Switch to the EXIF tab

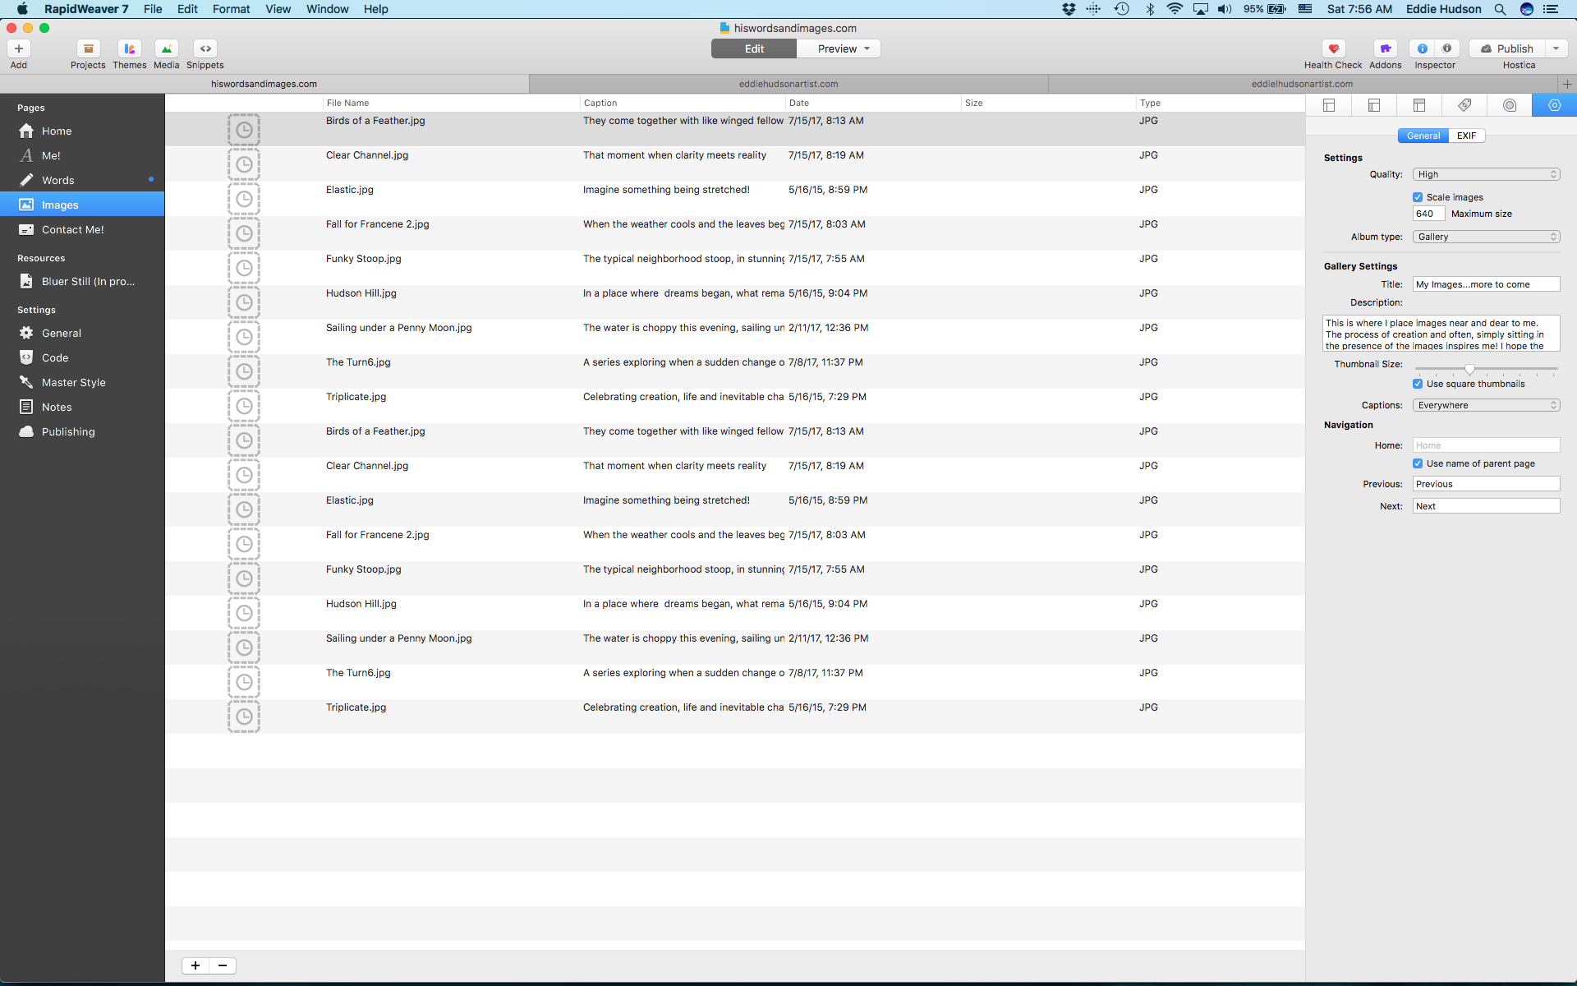pyautogui.click(x=1466, y=136)
